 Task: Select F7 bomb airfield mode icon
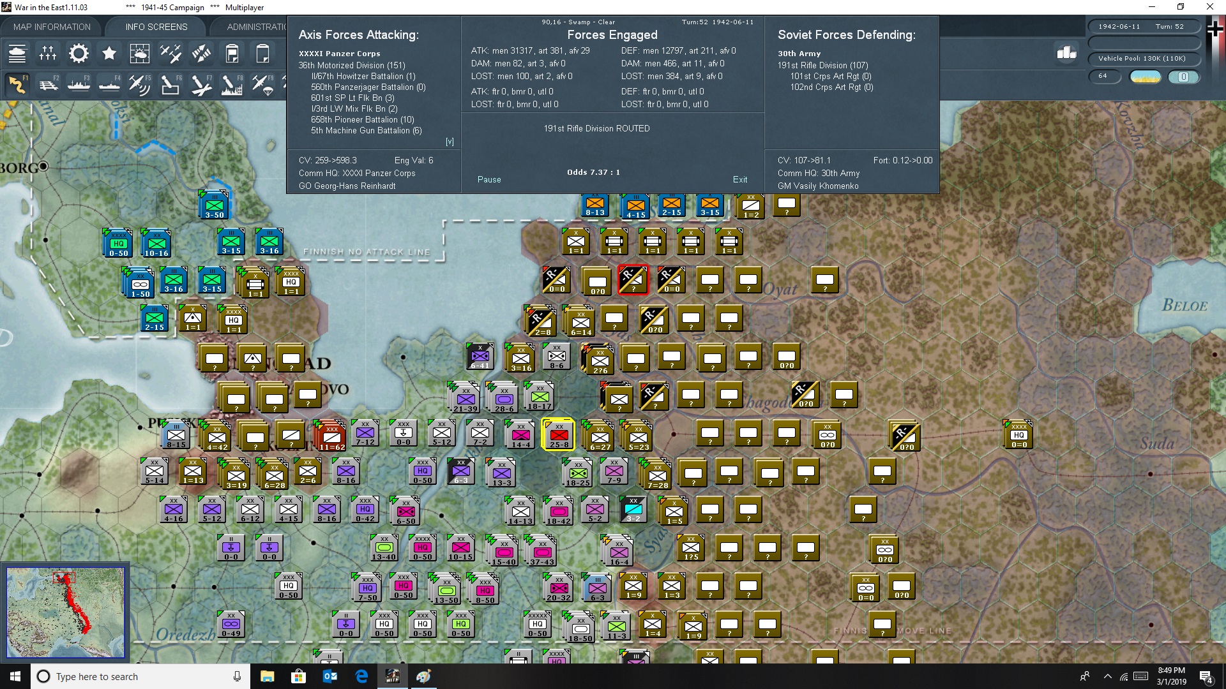[201, 85]
